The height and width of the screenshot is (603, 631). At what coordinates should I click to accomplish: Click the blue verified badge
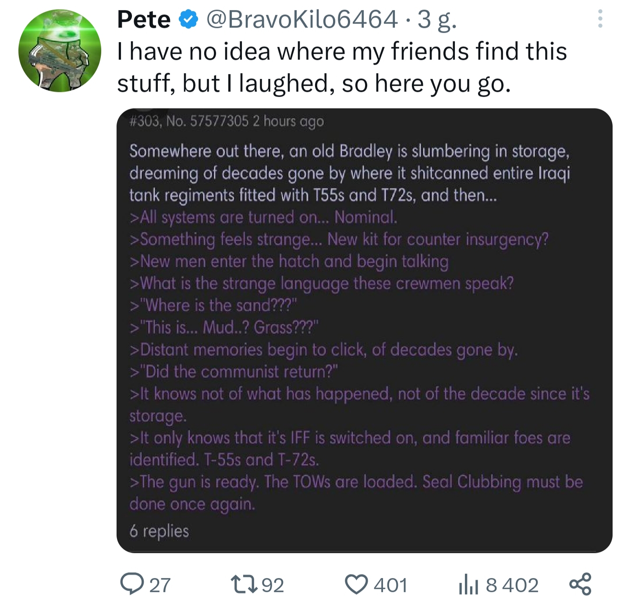[188, 20]
